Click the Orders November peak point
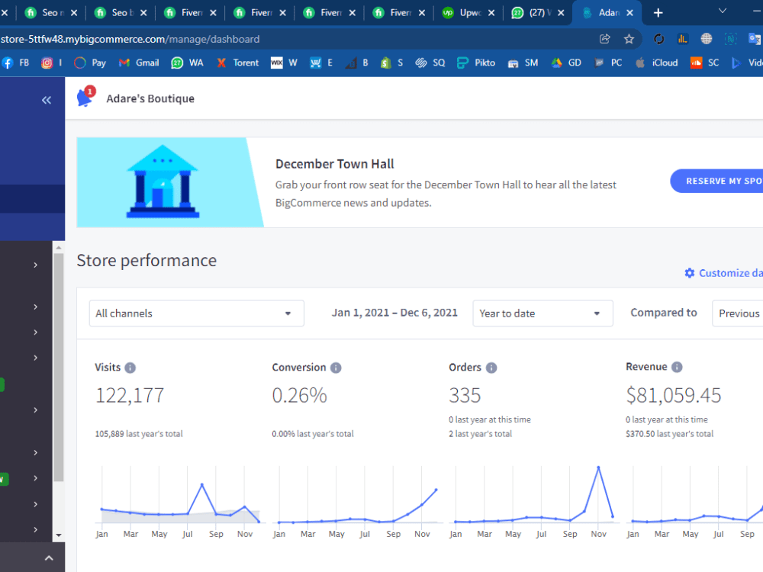763x572 pixels. pos(598,468)
